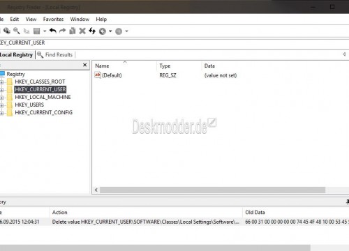Maximize the Registry Finder window
349x251 pixels.
[332, 7]
